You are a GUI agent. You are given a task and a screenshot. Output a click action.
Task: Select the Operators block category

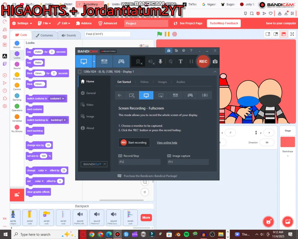(17, 108)
